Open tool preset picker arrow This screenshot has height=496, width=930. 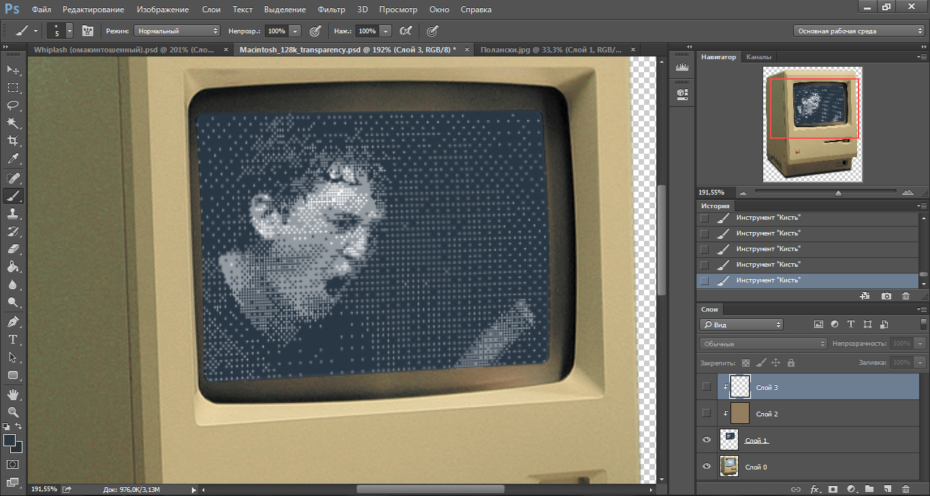point(35,31)
